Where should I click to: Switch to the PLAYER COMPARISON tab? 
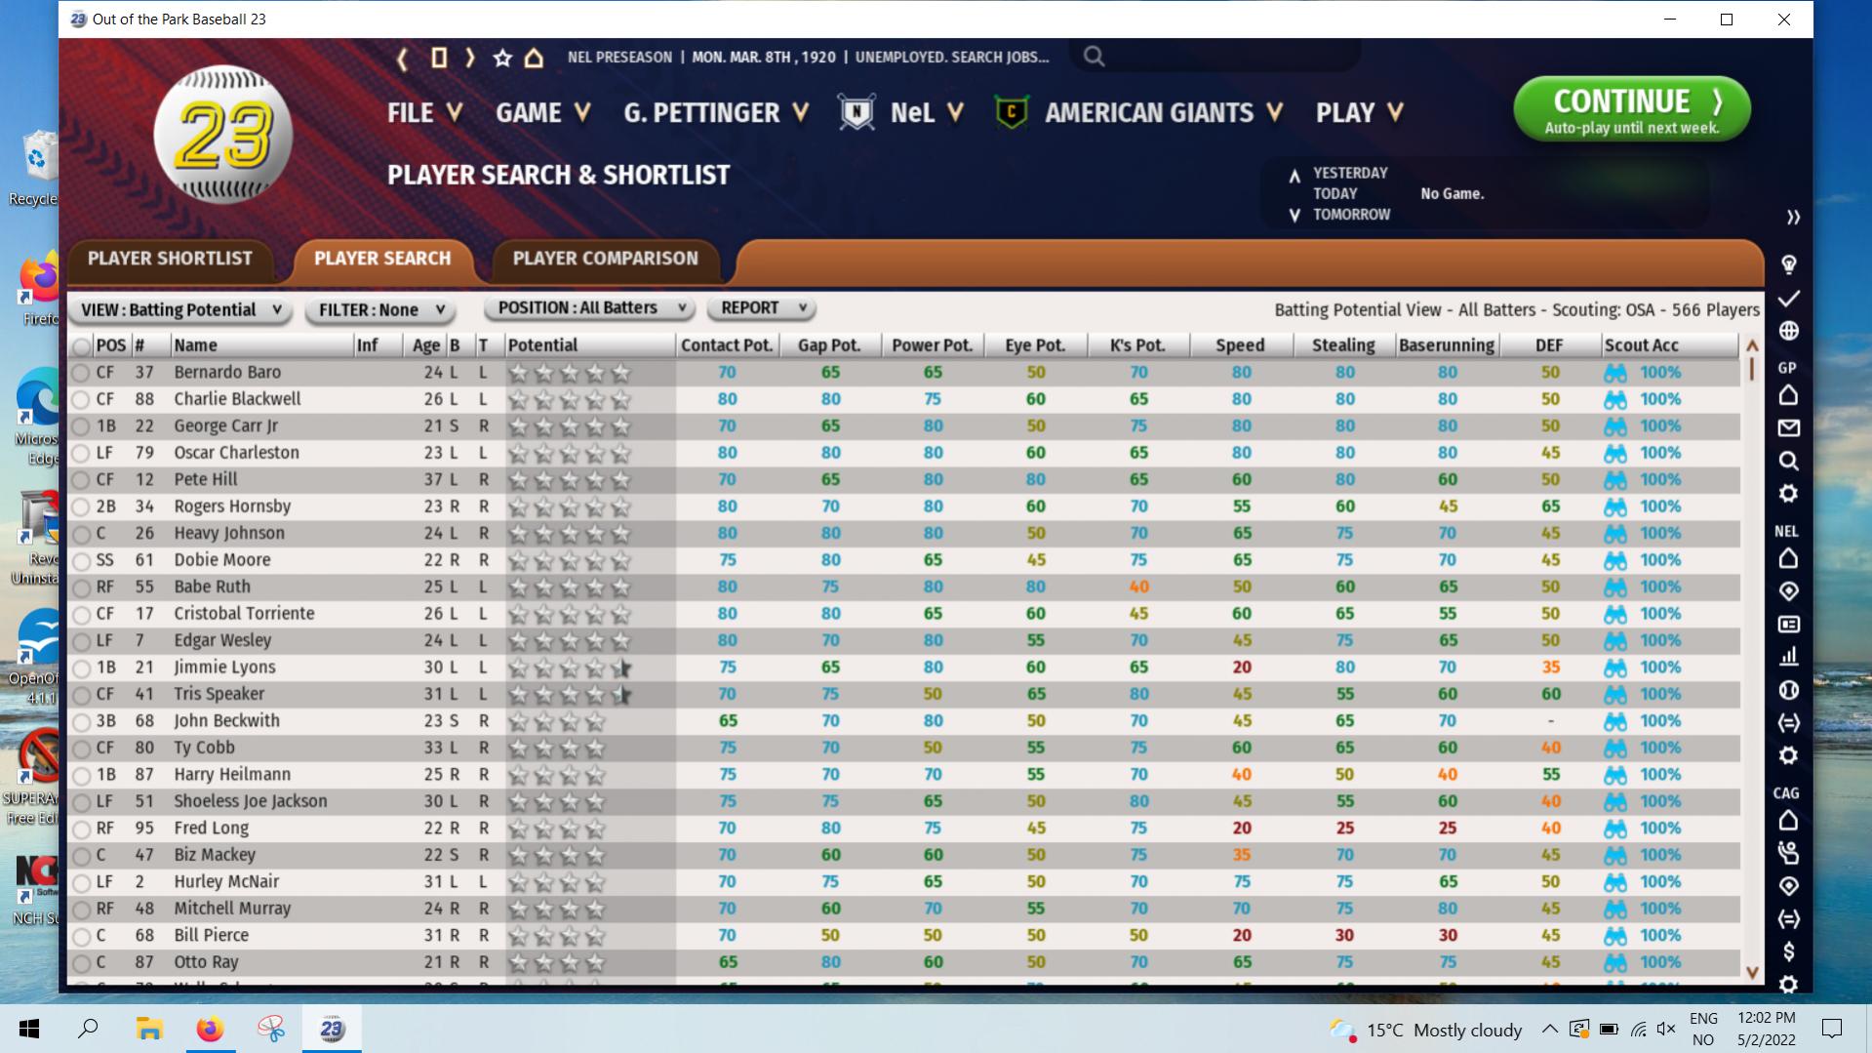605,259
